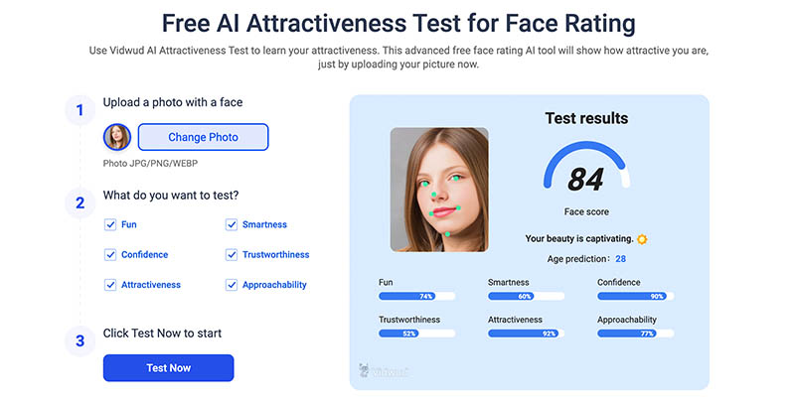Viewport: 795px width, 403px height.
Task: Uncheck the Approachability checkbox
Action: pos(232,285)
